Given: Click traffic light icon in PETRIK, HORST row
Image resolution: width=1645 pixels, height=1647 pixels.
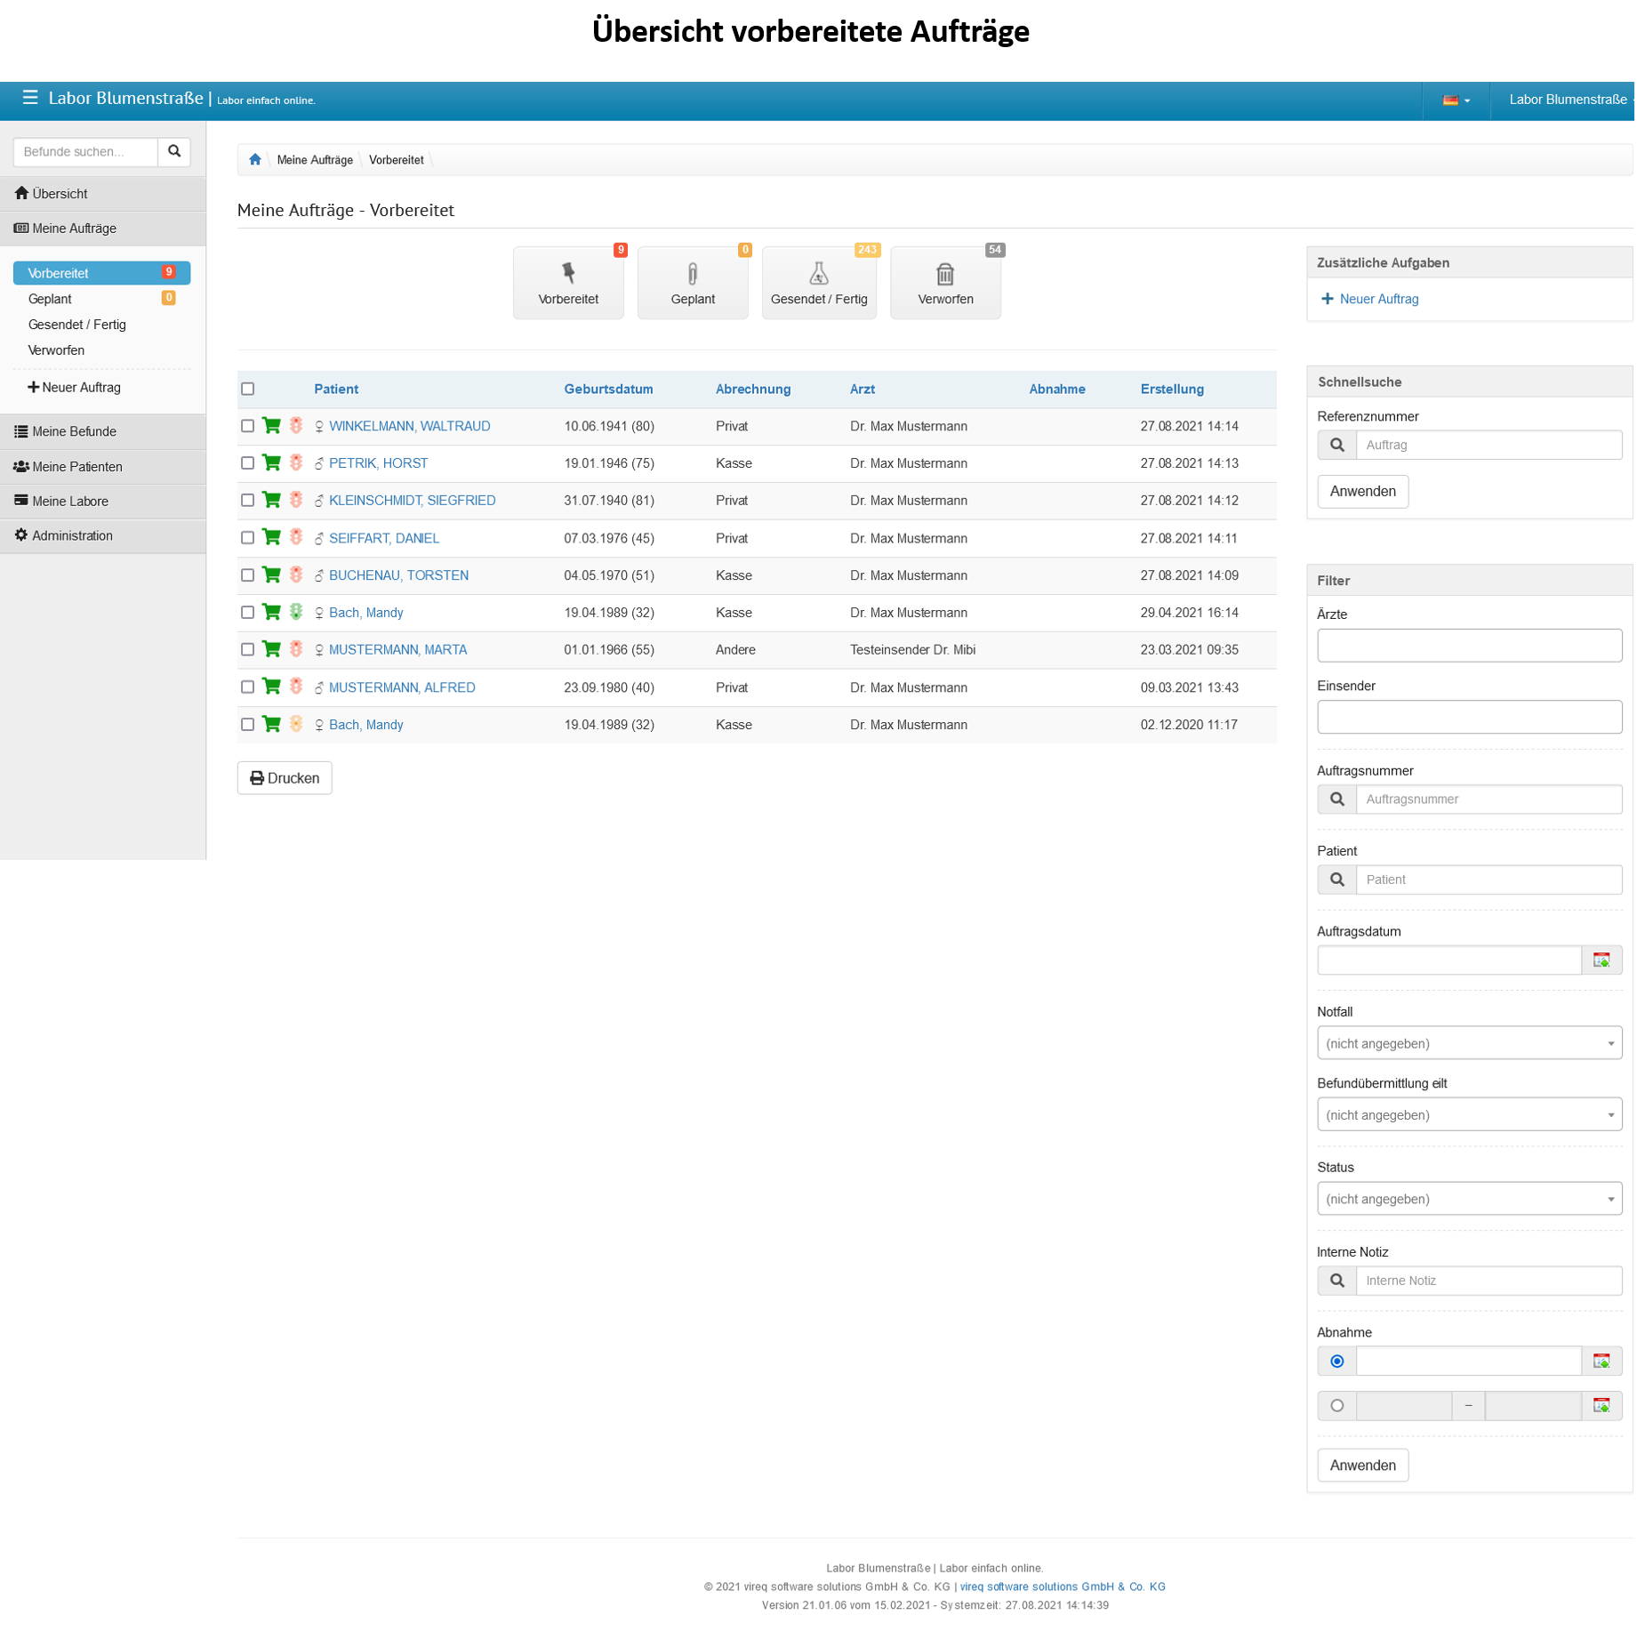Looking at the screenshot, I should 296,463.
